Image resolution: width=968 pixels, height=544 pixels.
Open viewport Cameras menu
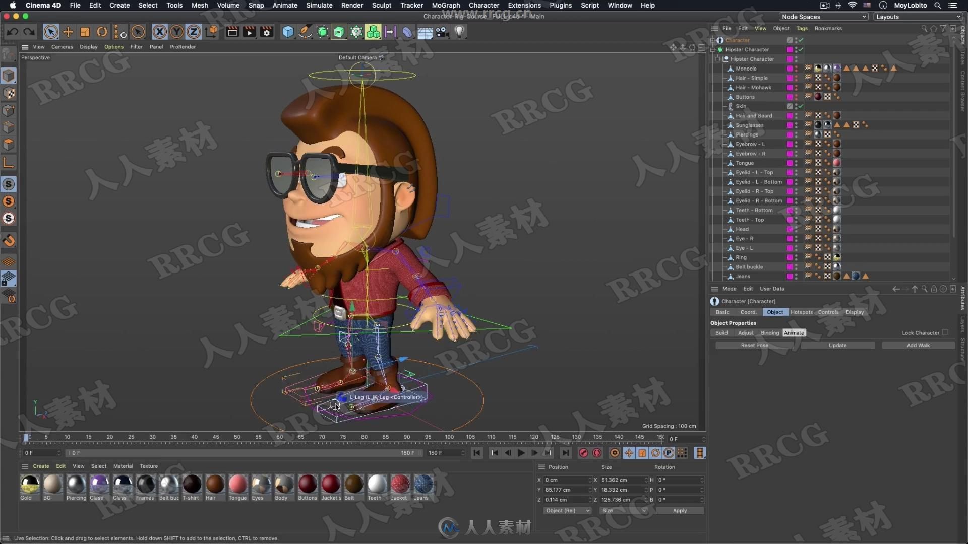(x=62, y=47)
